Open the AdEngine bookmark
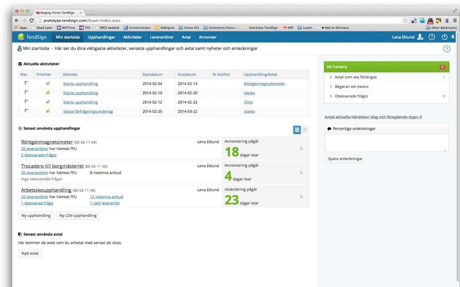The width and height of the screenshot is (460, 287). click(164, 28)
